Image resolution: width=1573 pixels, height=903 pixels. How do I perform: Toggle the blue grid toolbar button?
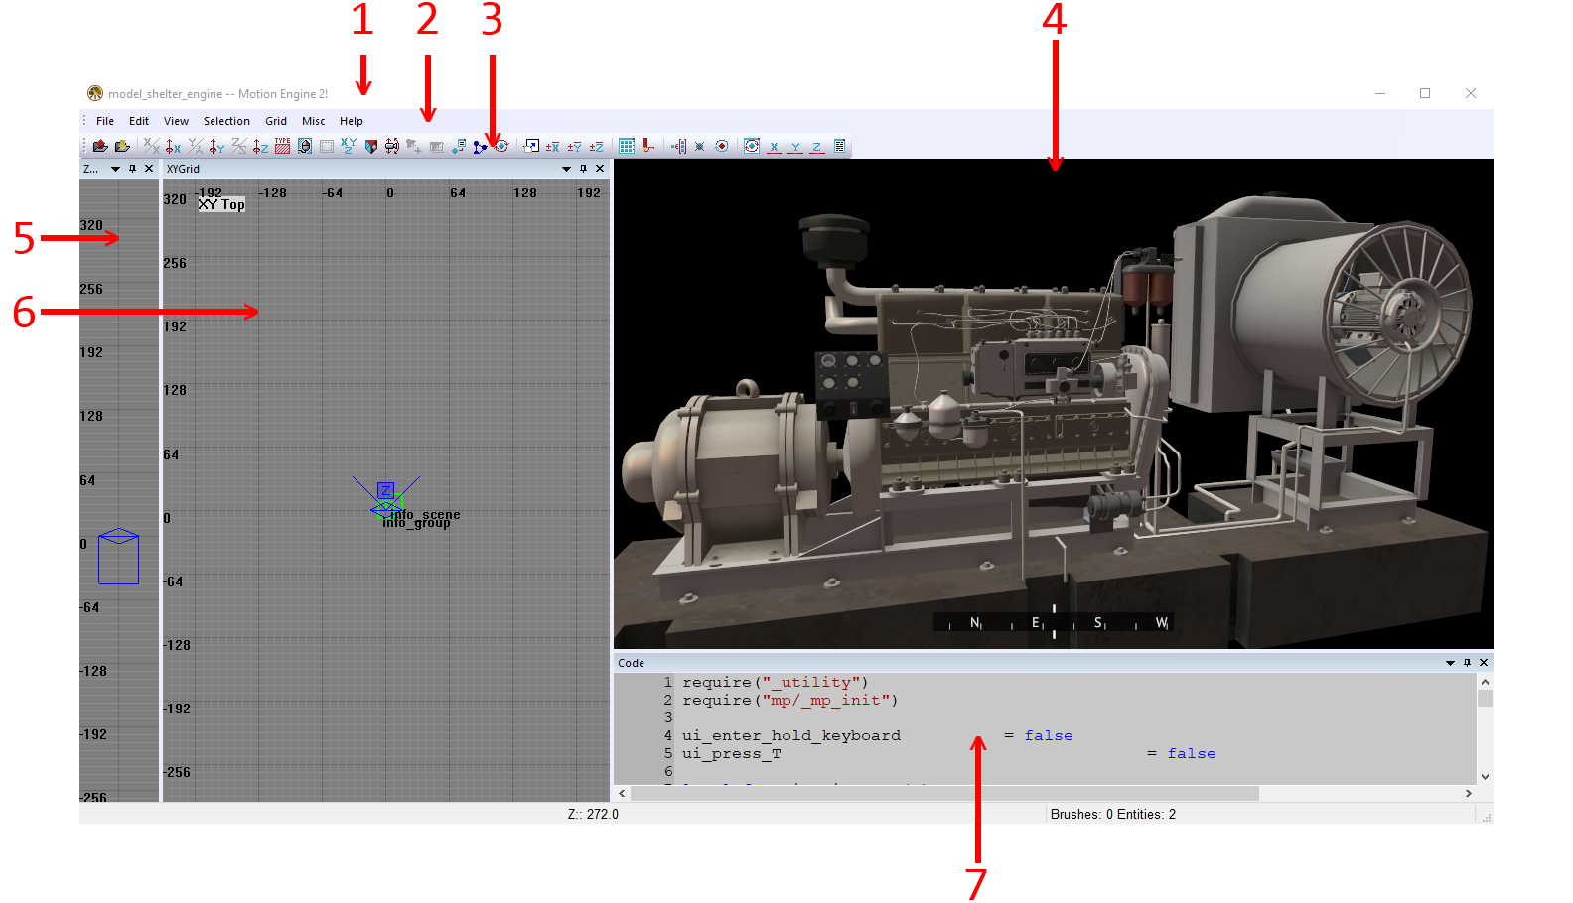click(x=627, y=146)
